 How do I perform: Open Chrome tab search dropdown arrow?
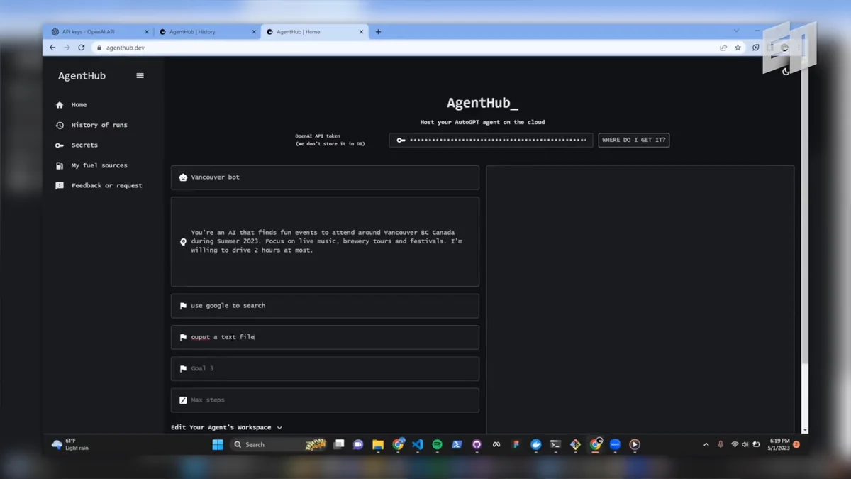[736, 31]
